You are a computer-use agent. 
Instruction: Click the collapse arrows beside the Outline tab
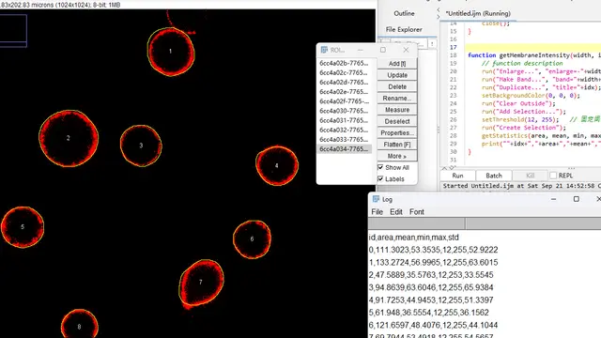coord(439,13)
